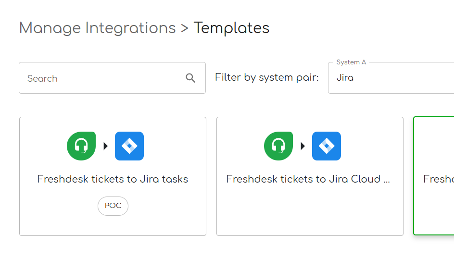Click Freshdesk headset icon in Jira tasks card
The width and height of the screenshot is (454, 258).
tap(81, 146)
